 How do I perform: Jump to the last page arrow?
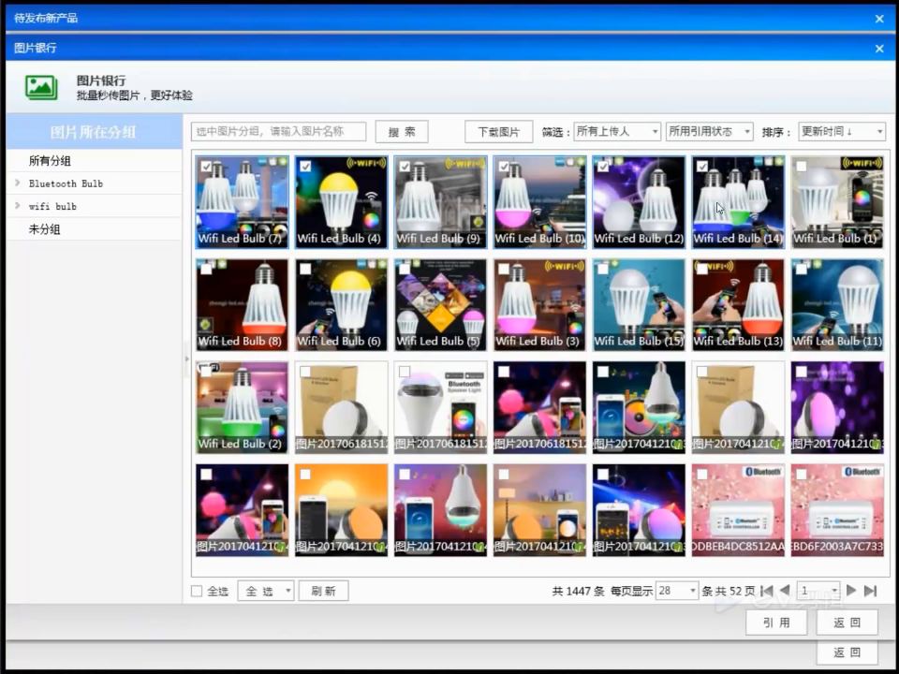coord(870,591)
